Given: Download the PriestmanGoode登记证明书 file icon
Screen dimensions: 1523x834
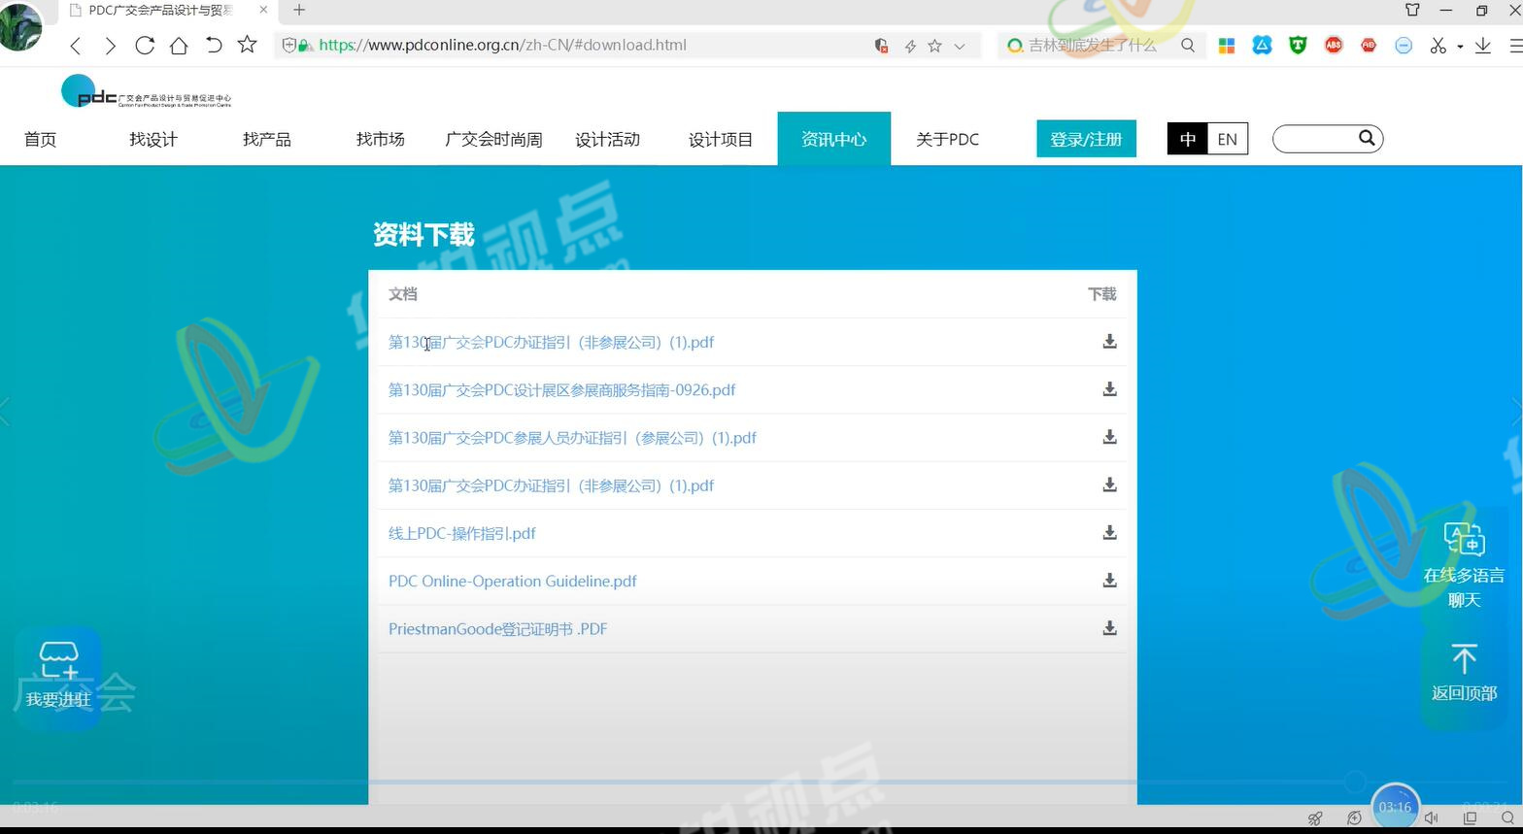Looking at the screenshot, I should point(1109,628).
